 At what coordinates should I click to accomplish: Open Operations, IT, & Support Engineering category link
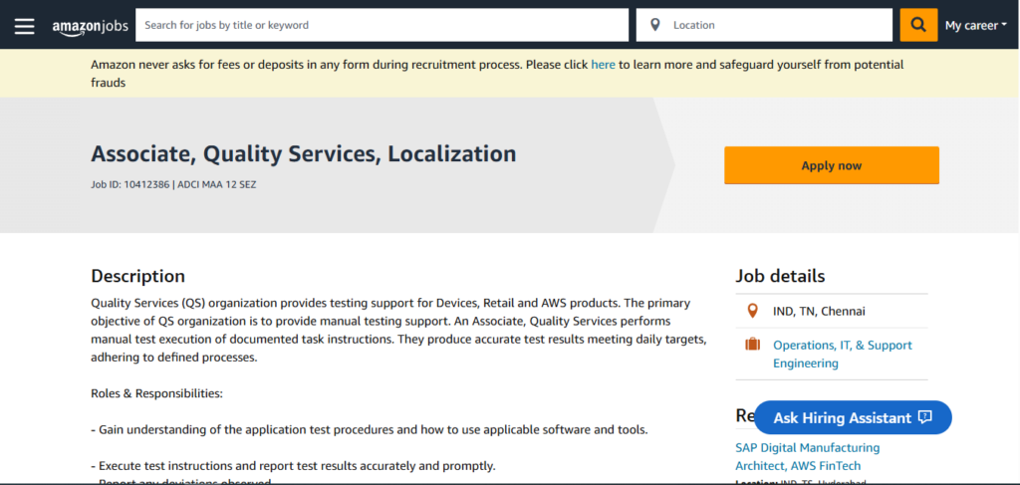(843, 354)
